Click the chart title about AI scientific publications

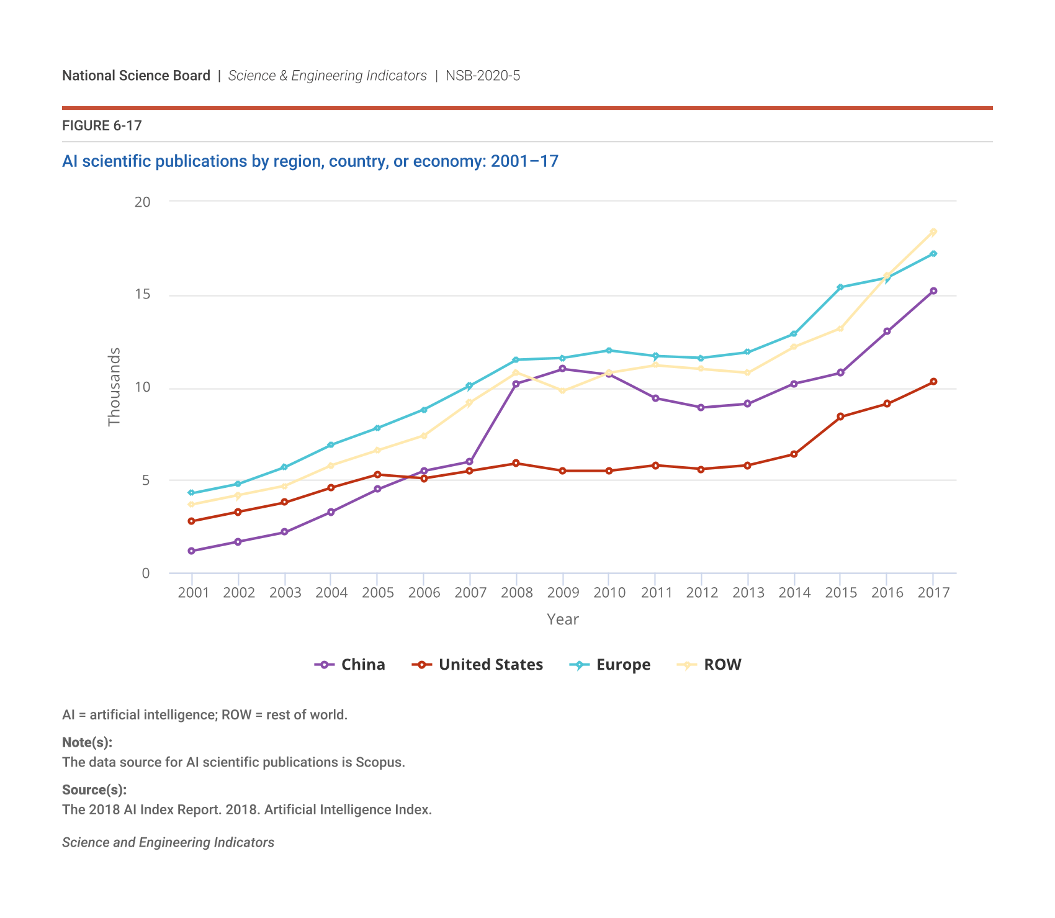310,161
